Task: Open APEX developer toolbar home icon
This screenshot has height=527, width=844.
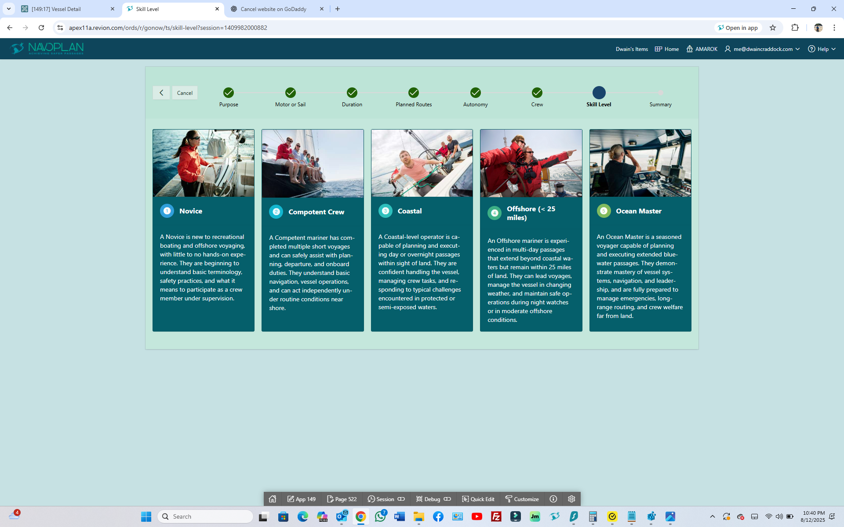Action: coord(273,499)
